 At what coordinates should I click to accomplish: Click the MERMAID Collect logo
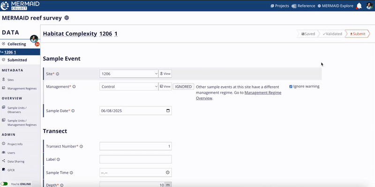(20, 6)
